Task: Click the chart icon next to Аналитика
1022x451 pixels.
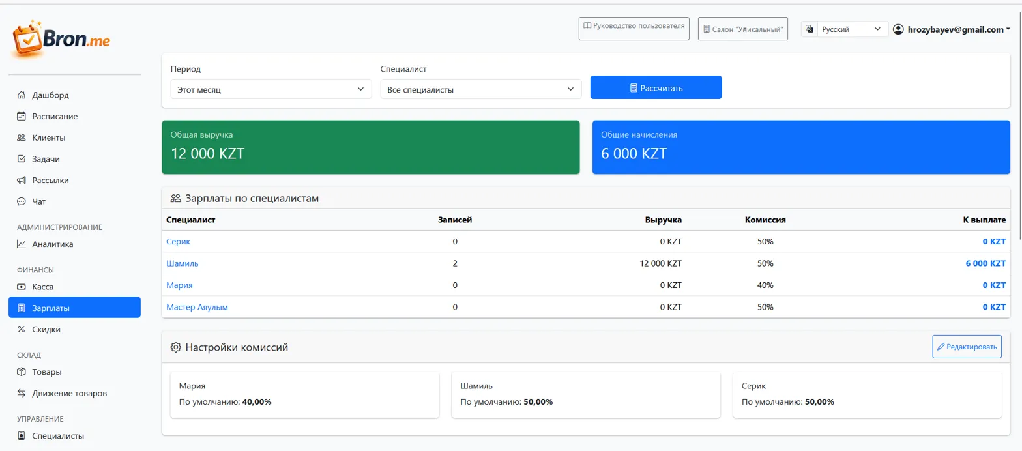Action: (x=22, y=245)
